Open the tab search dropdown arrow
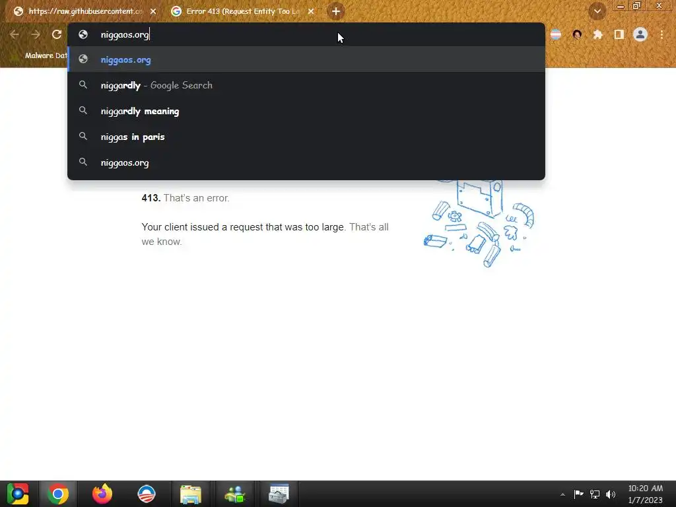 (597, 11)
